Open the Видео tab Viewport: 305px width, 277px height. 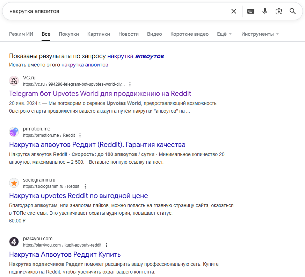(x=154, y=34)
